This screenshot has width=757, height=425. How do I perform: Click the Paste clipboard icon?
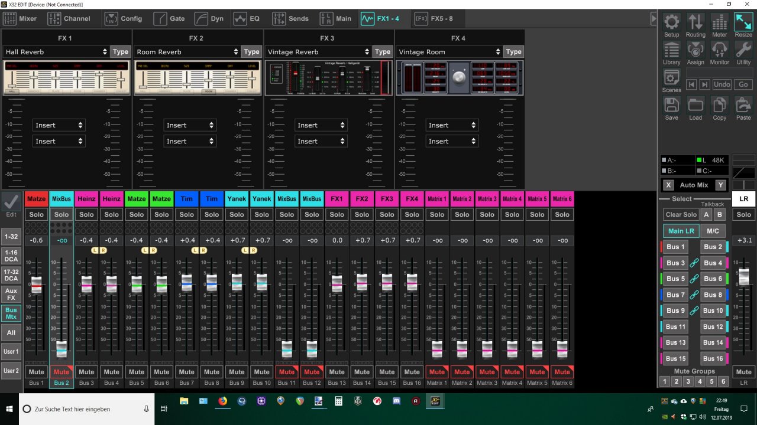(x=743, y=109)
